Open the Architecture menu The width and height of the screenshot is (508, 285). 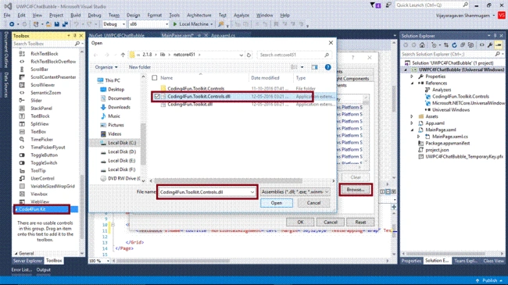pyautogui.click(x=199, y=15)
